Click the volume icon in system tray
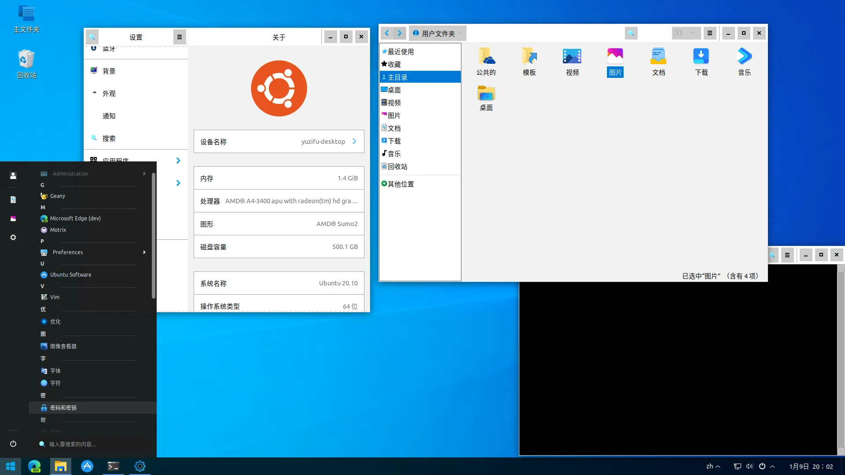The height and width of the screenshot is (475, 845). (x=749, y=466)
